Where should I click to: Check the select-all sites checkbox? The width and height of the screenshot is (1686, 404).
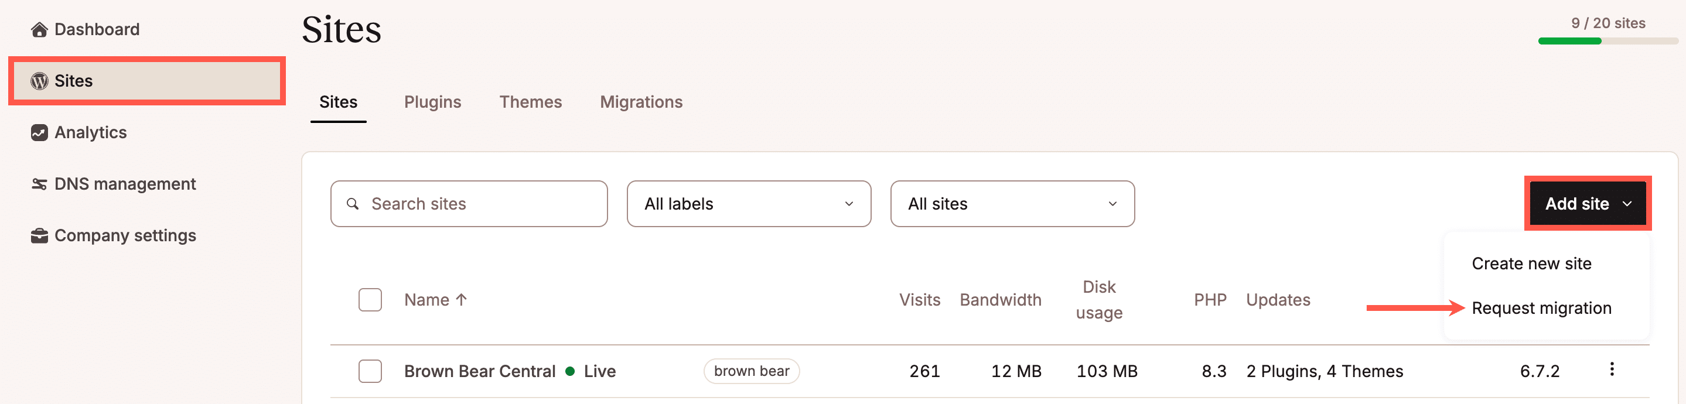point(370,299)
